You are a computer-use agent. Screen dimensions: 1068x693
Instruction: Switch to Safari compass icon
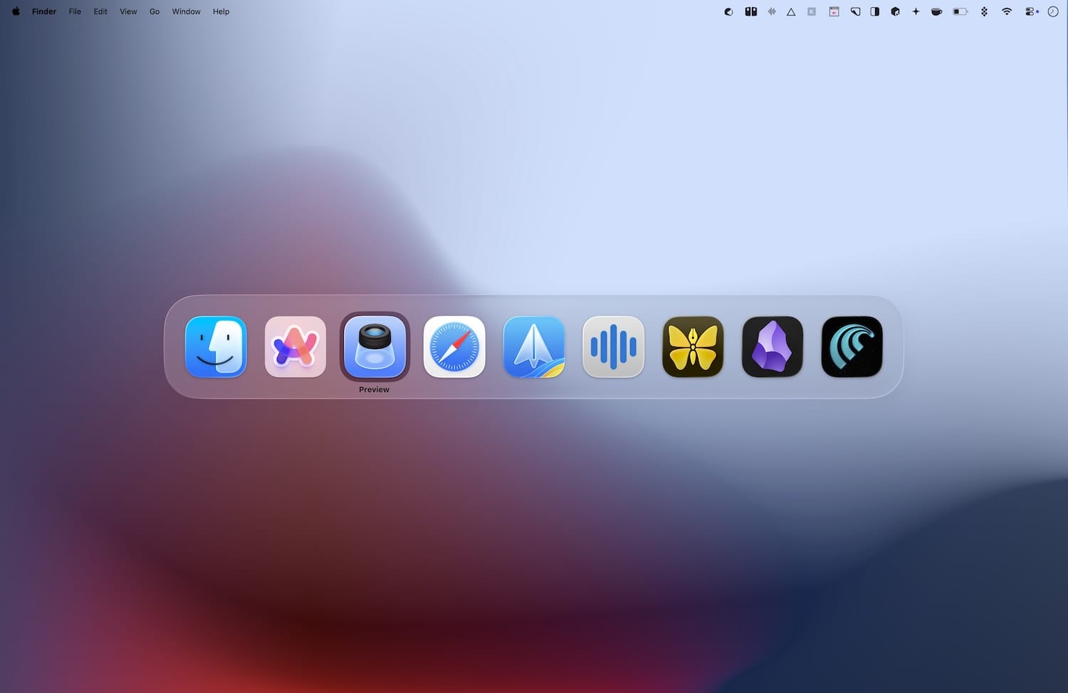pos(454,346)
